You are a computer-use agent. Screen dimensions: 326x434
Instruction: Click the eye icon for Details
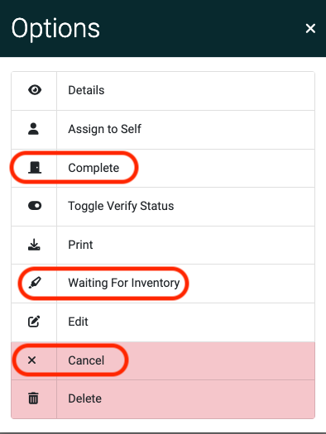[35, 90]
